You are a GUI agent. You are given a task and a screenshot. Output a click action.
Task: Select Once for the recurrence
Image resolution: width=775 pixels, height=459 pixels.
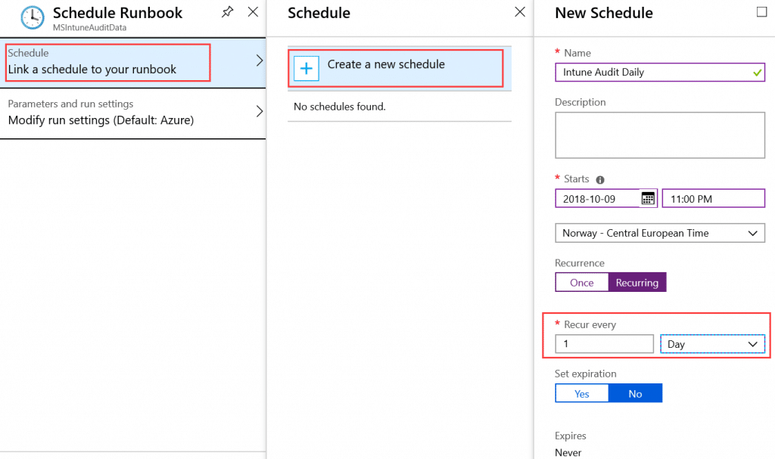click(581, 281)
